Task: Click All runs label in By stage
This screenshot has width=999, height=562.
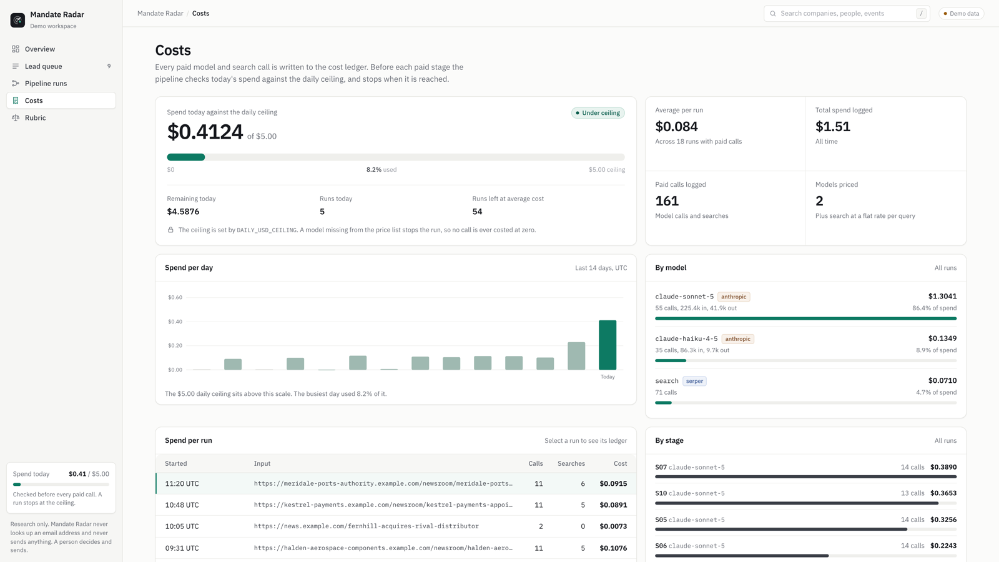Action: click(945, 441)
